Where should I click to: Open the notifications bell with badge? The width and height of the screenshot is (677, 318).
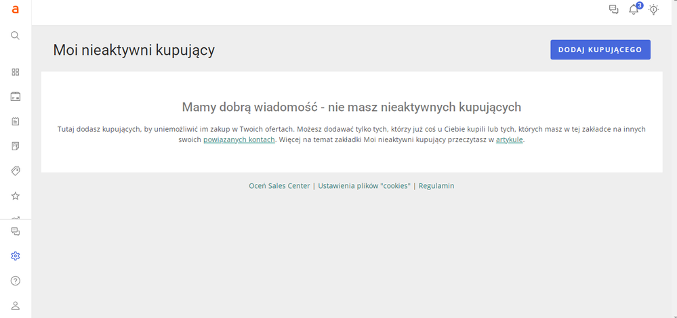635,9
